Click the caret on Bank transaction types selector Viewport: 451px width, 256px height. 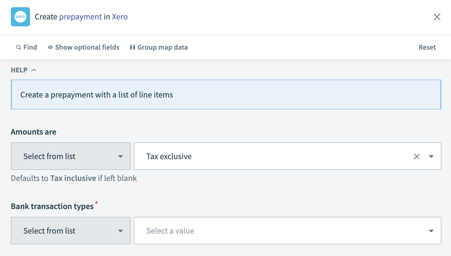click(x=121, y=231)
